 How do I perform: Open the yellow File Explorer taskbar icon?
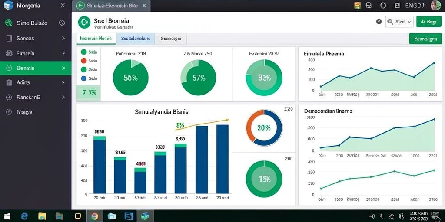(42, 216)
